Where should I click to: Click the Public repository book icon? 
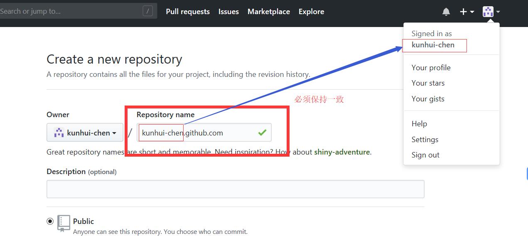(x=64, y=223)
